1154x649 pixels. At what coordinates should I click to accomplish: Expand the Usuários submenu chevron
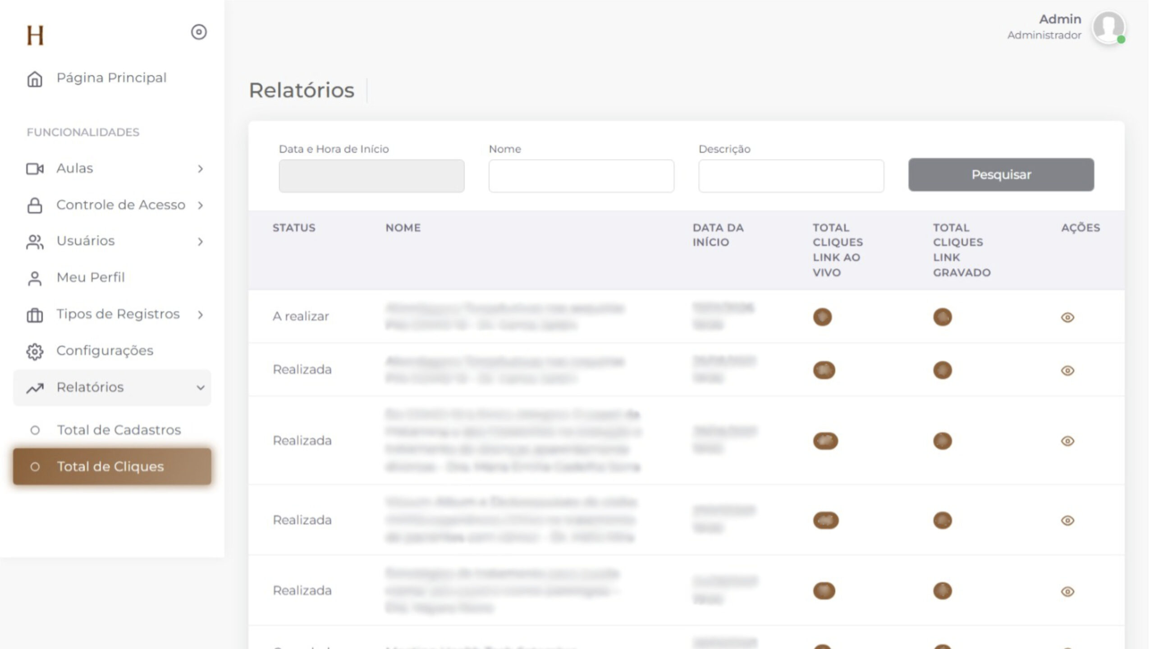tap(200, 242)
